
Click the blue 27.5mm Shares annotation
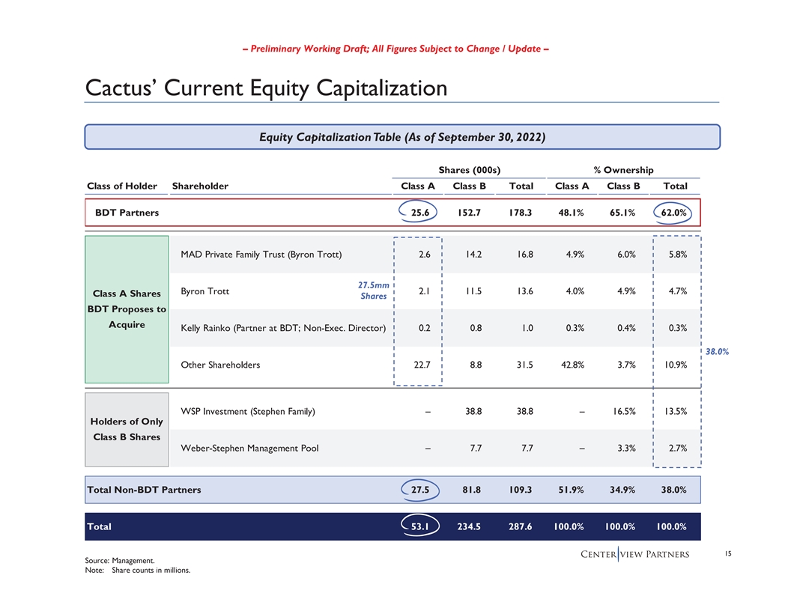tap(373, 291)
